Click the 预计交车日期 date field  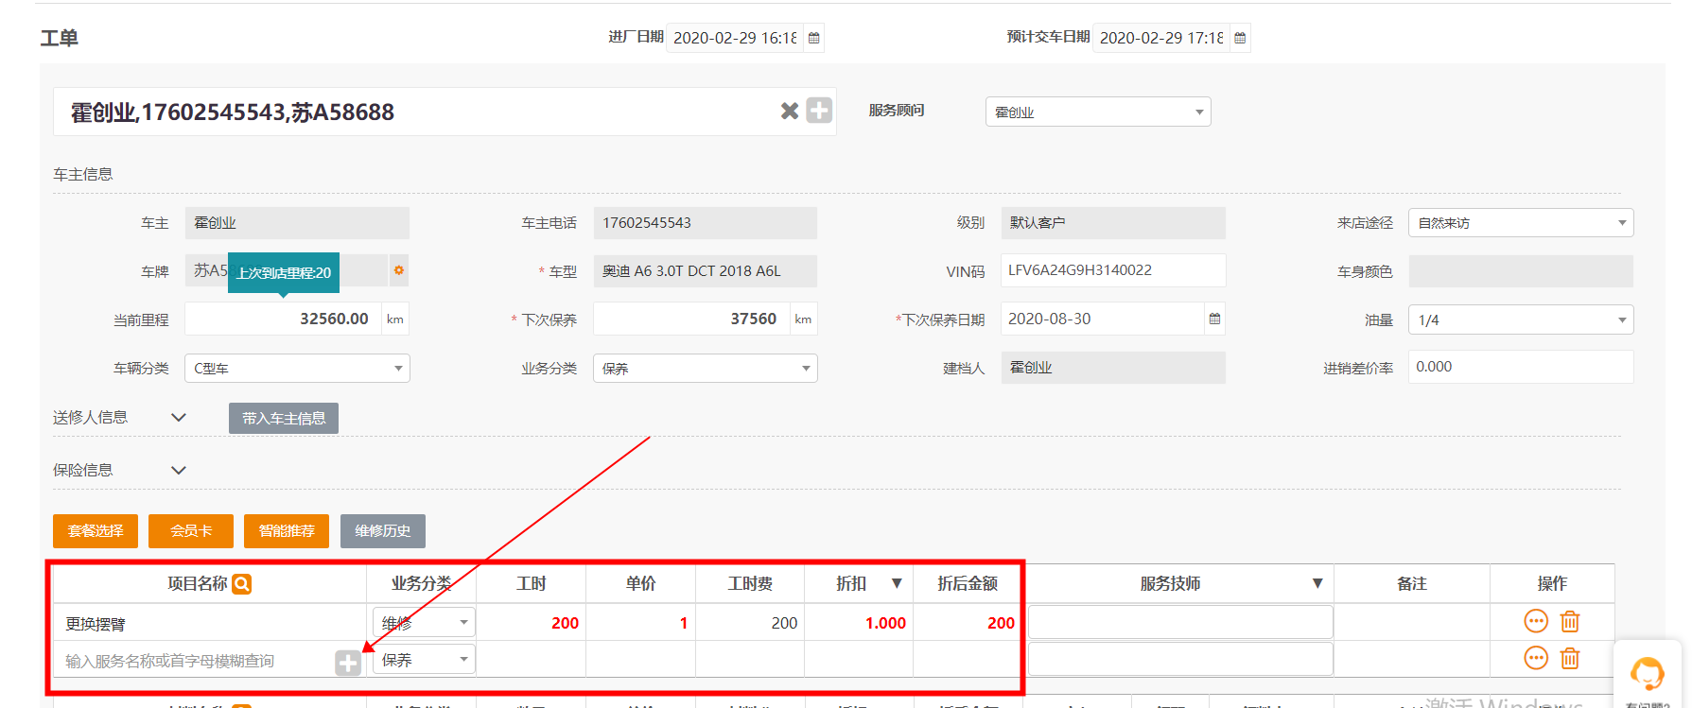click(x=1161, y=38)
